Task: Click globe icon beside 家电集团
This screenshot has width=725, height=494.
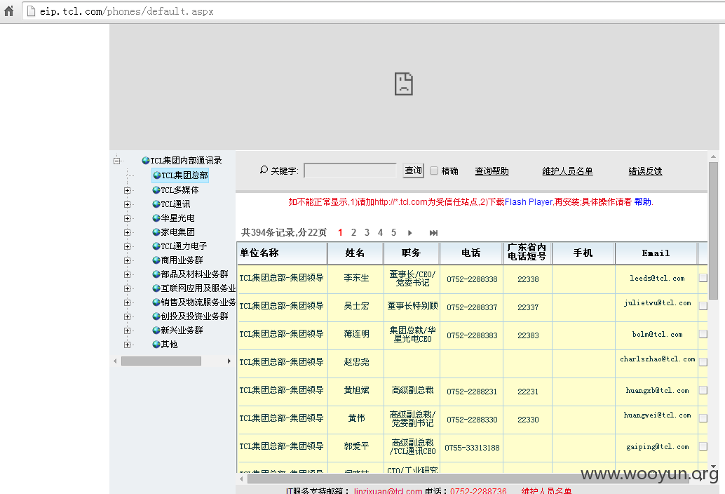Action: [x=157, y=232]
